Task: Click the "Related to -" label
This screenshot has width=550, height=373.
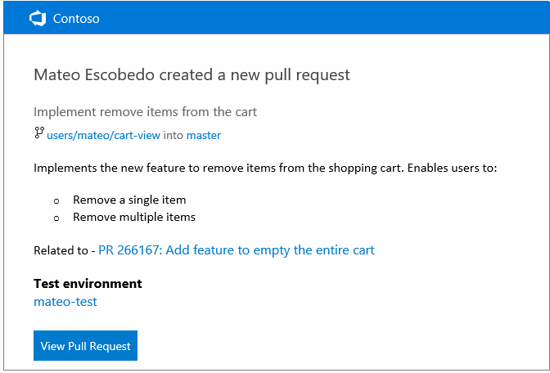Action: click(64, 249)
